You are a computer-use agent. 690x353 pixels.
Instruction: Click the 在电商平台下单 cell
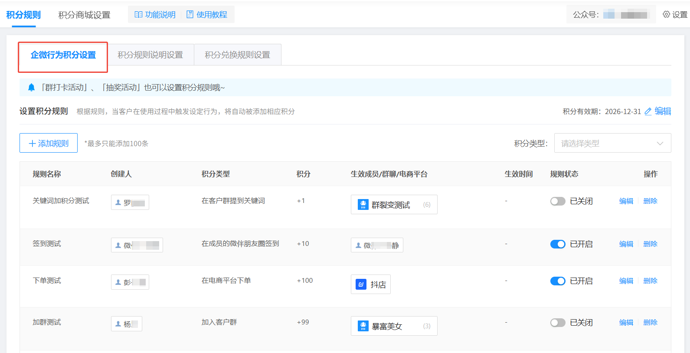226,281
